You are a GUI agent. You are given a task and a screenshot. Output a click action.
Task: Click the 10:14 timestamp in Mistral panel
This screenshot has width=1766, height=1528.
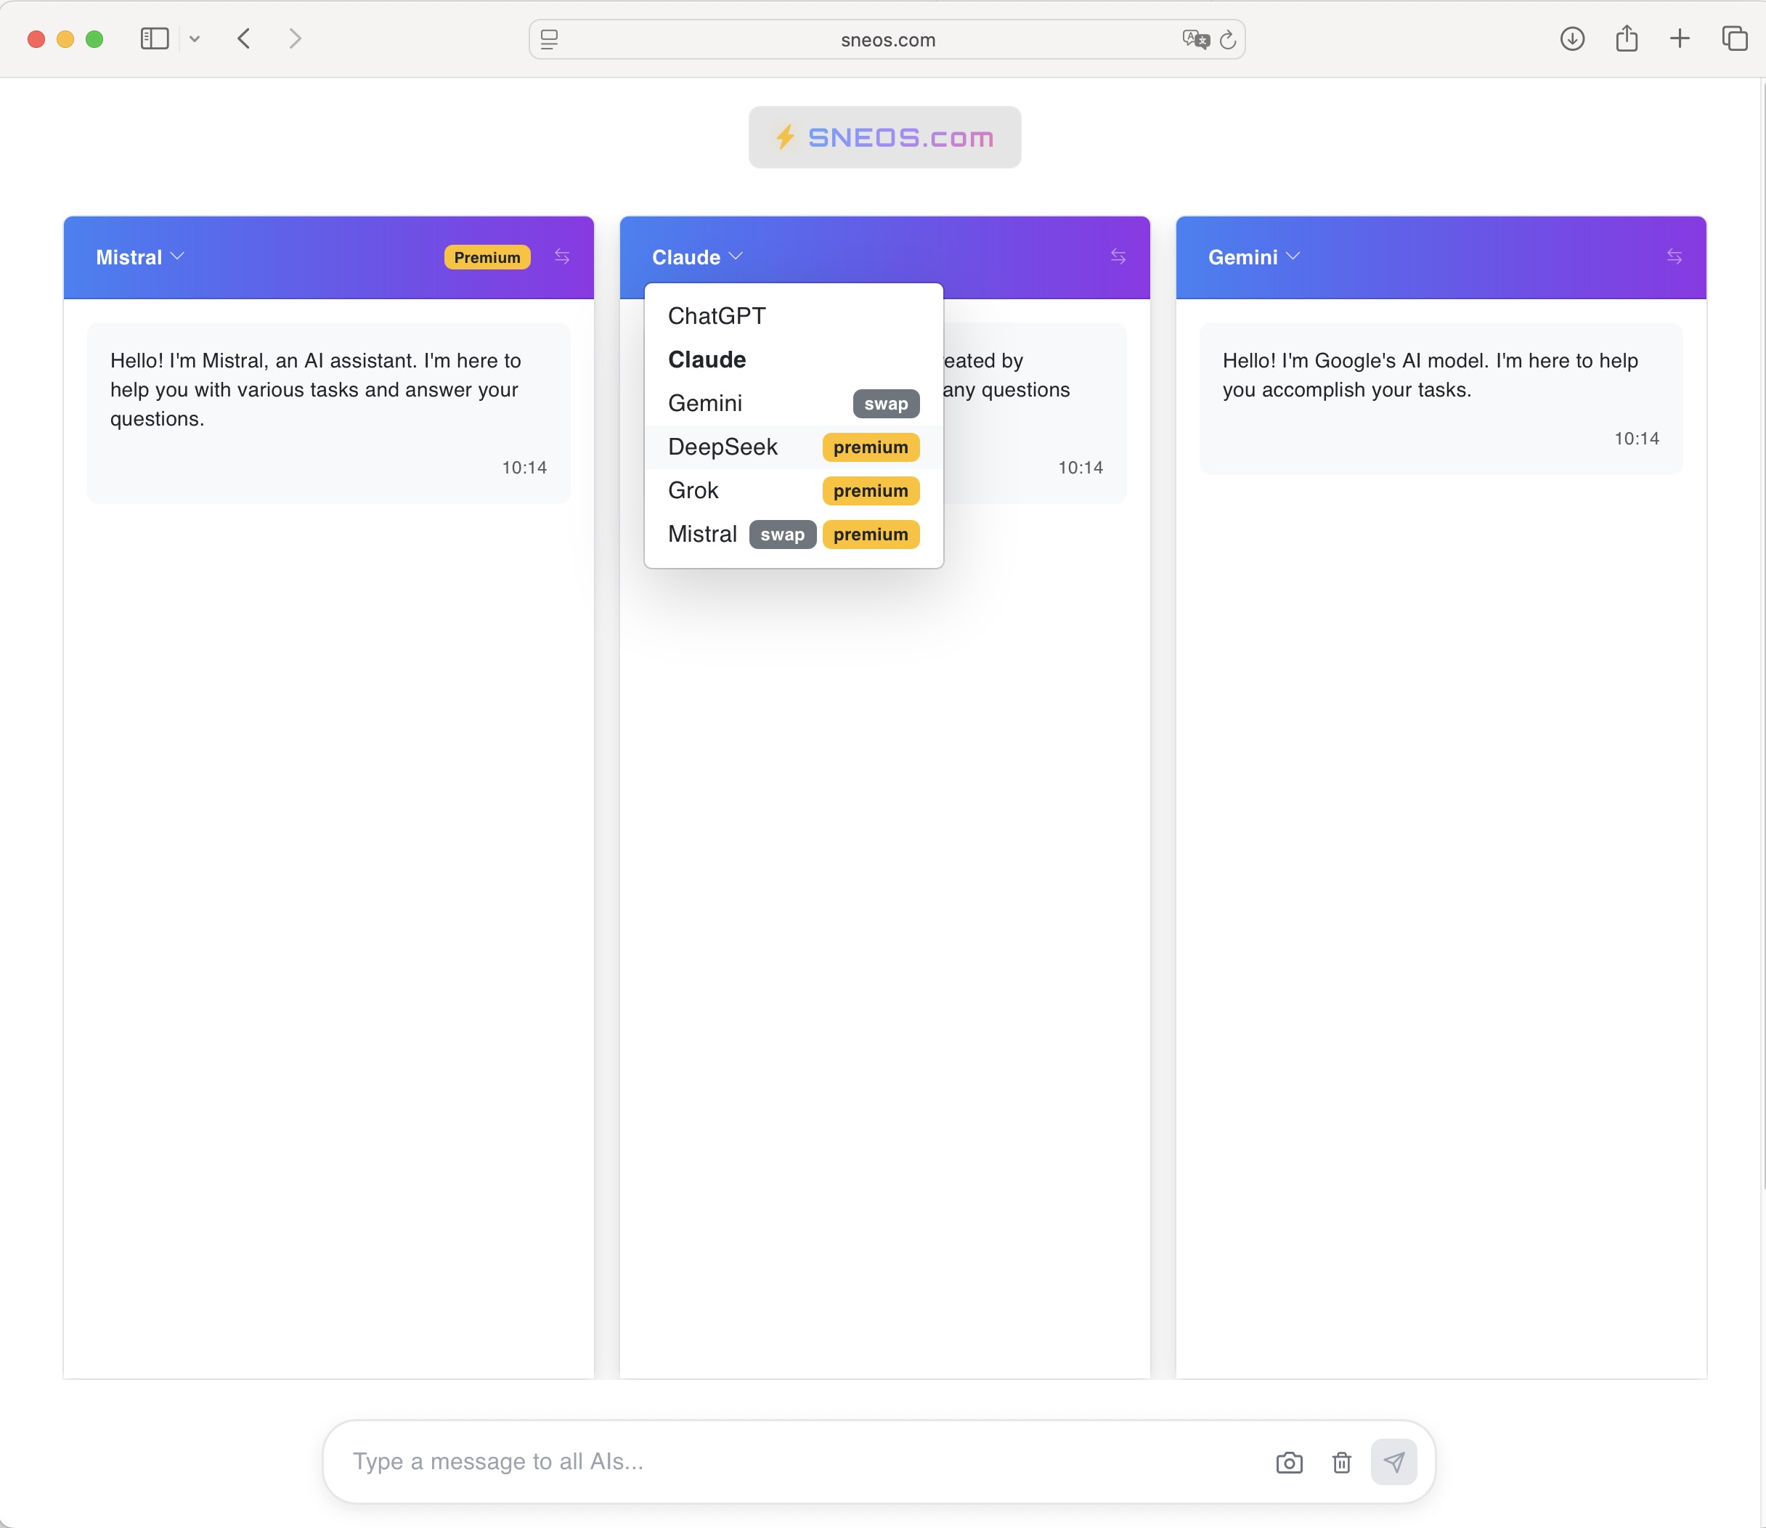[524, 467]
